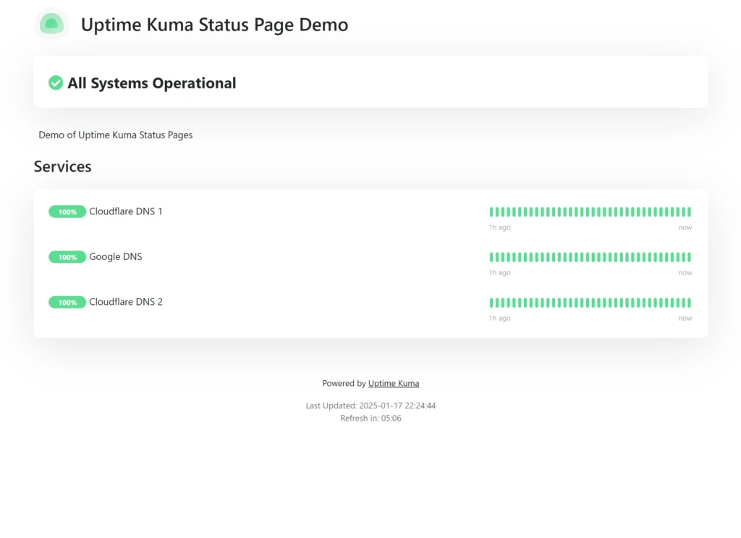Select the Cloudflare DNS 1 service name

coord(126,211)
